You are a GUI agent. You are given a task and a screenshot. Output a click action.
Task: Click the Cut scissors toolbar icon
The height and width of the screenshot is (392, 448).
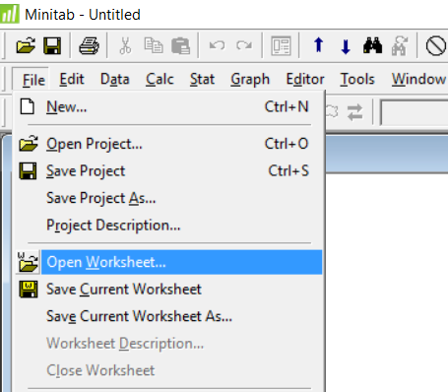(x=125, y=45)
